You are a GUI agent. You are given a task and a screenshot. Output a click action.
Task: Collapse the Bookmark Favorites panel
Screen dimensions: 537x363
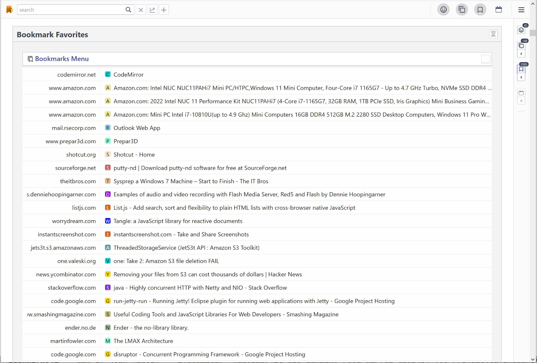tap(493, 34)
